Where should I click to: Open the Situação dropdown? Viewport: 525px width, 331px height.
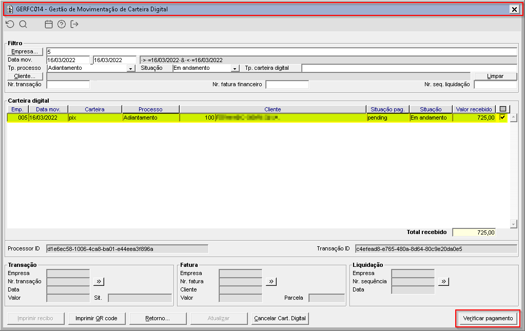pos(235,68)
